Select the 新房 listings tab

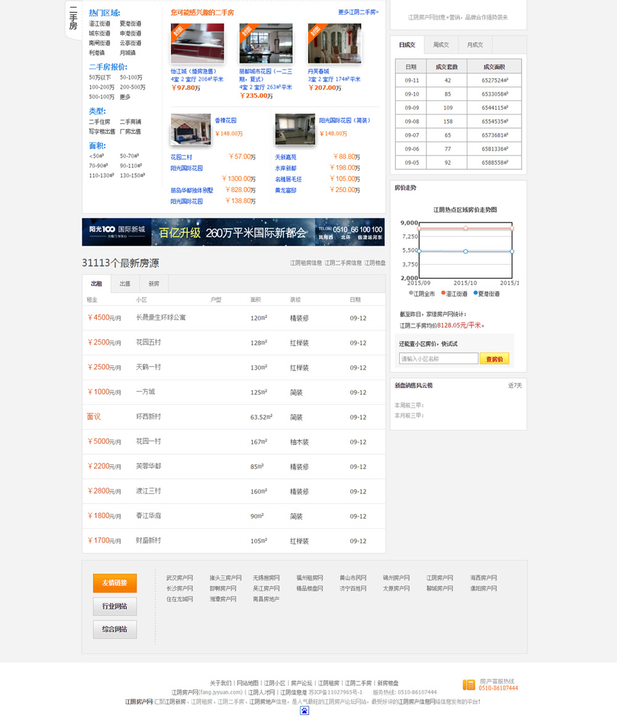tap(154, 284)
